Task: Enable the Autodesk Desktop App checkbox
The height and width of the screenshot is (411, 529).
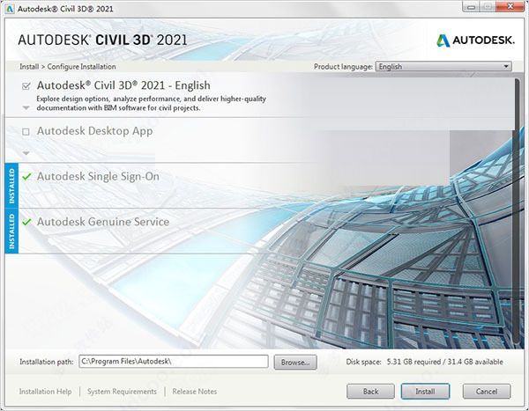Action: pyautogui.click(x=26, y=132)
